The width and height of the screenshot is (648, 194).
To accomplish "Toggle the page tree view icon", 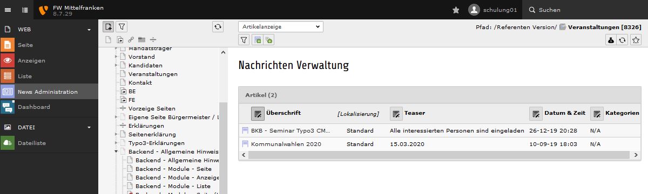I will pyautogui.click(x=25, y=10).
